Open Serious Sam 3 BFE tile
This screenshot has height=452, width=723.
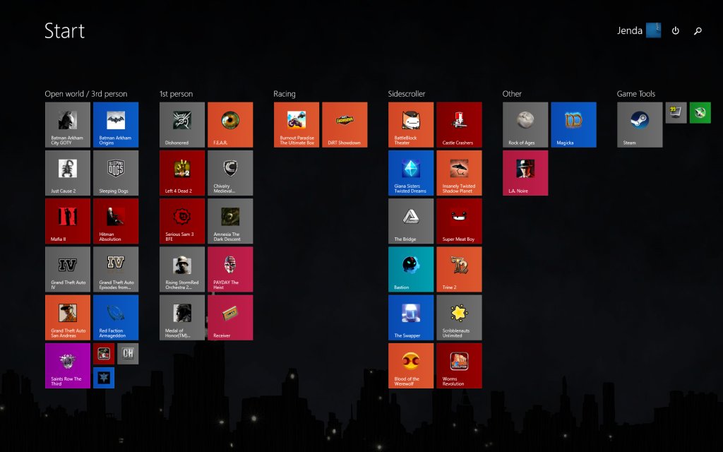click(x=182, y=221)
